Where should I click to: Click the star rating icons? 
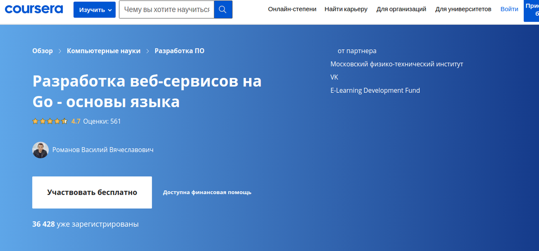(50, 121)
